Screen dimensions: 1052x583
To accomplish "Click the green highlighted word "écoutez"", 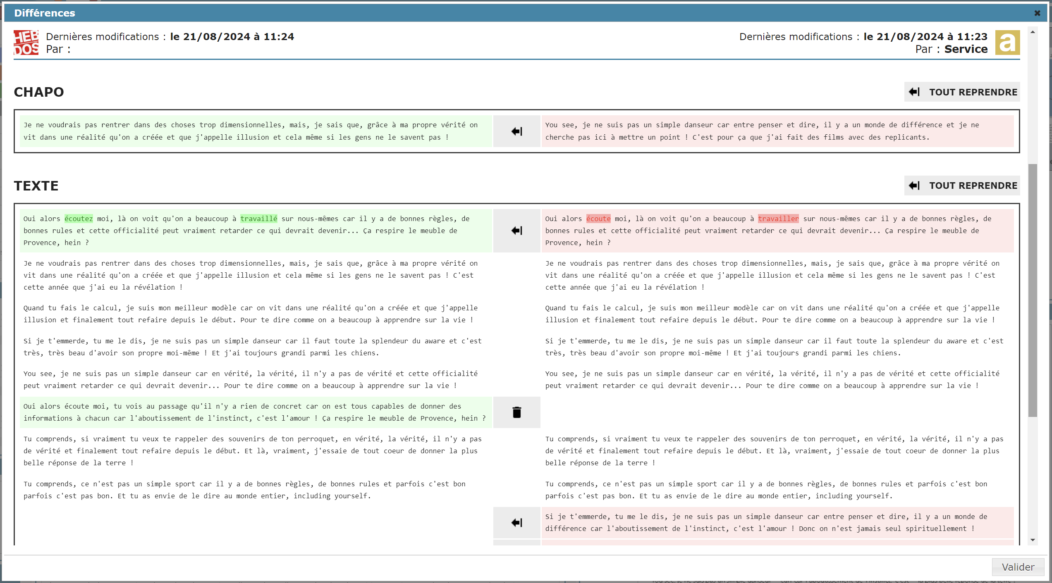I will [79, 219].
